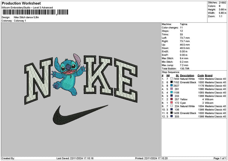Screen dimensions: 228x161
Task: Choose the swatch in the Yellow Wilcom row
Action: 172,99
